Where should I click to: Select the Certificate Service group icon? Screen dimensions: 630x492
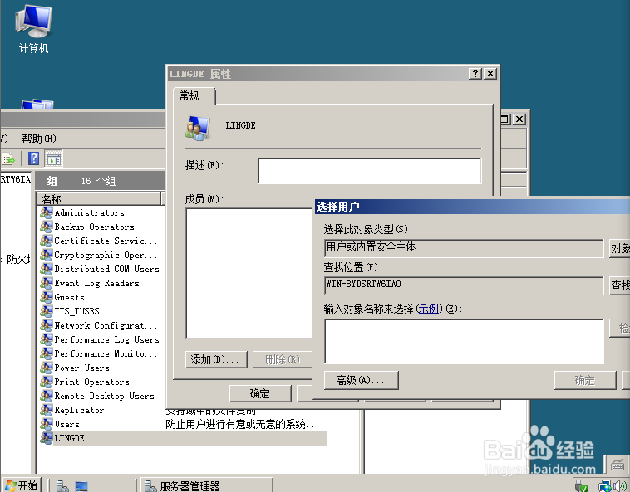tap(47, 241)
